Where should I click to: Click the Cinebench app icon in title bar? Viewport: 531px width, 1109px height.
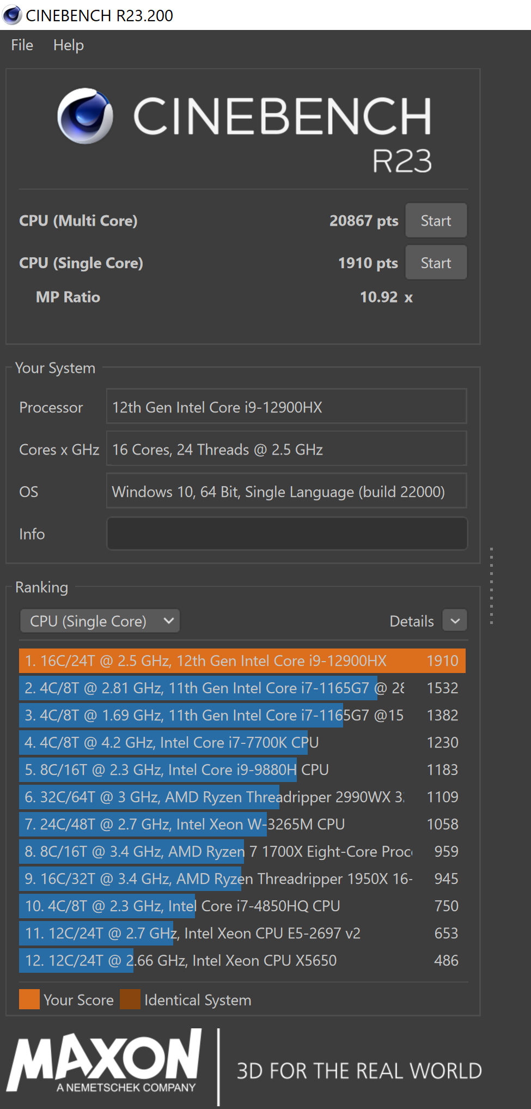[12, 15]
